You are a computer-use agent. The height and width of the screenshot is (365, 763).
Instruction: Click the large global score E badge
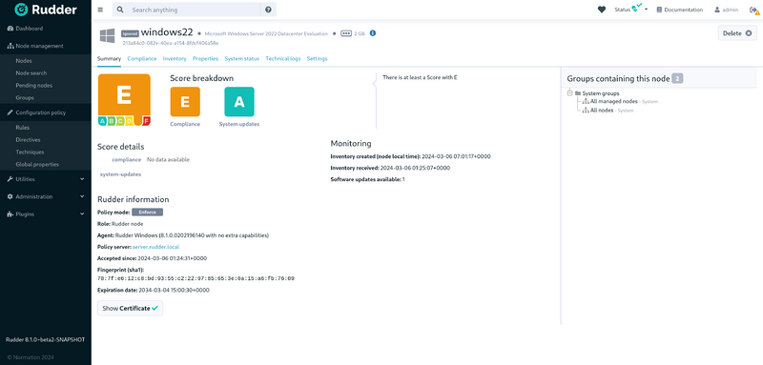124,95
